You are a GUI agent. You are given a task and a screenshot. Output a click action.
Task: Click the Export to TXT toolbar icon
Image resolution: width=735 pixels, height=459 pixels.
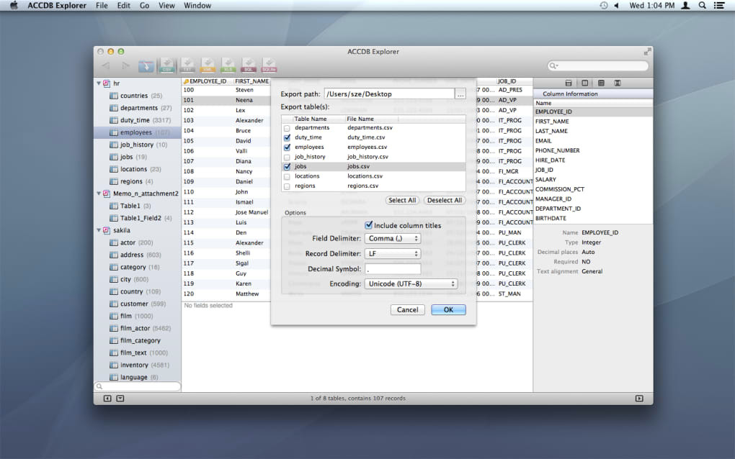(187, 65)
